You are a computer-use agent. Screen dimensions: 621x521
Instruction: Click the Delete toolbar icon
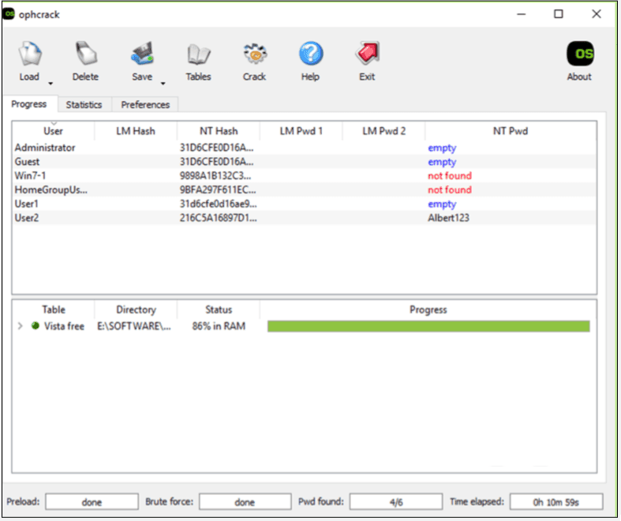pyautogui.click(x=85, y=55)
